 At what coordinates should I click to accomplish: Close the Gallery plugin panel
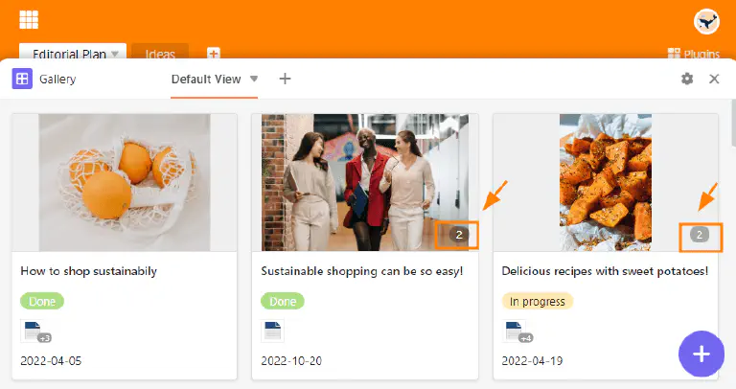[x=714, y=80]
